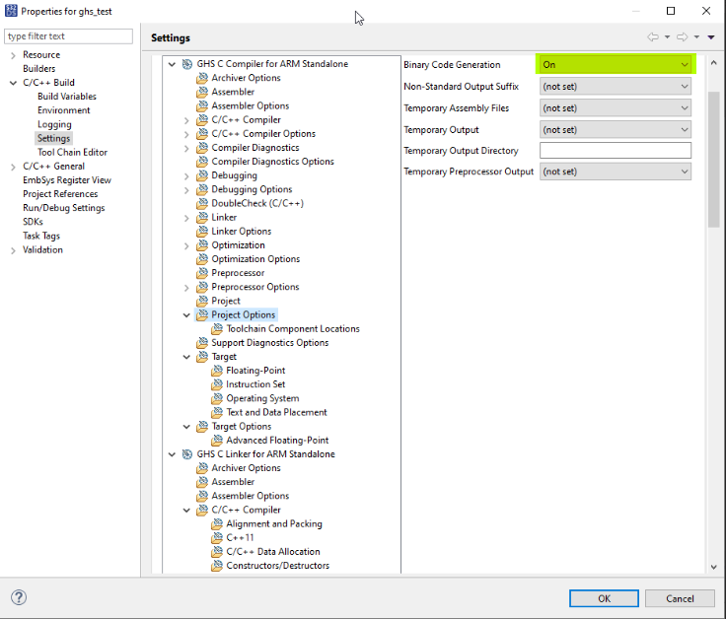Click the scrollbar up arrow
Image resolution: width=726 pixels, height=619 pixels.
pos(713,63)
